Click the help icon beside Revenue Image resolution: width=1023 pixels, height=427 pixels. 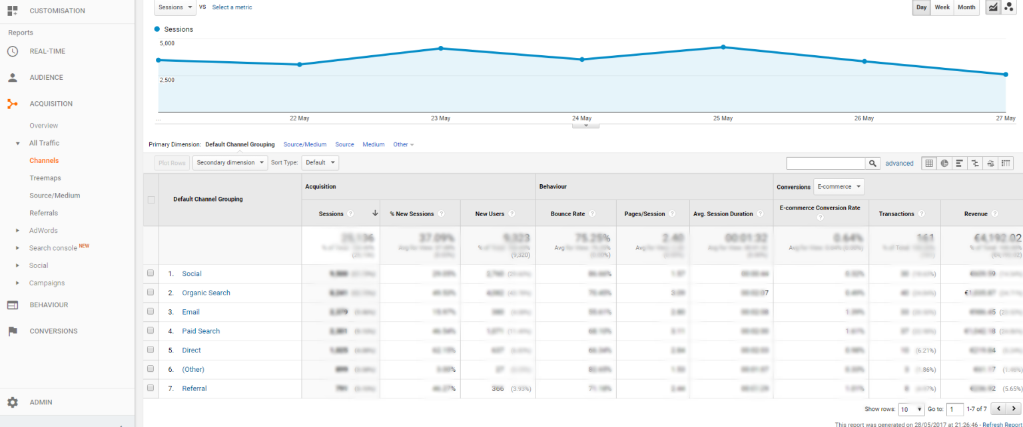(994, 214)
